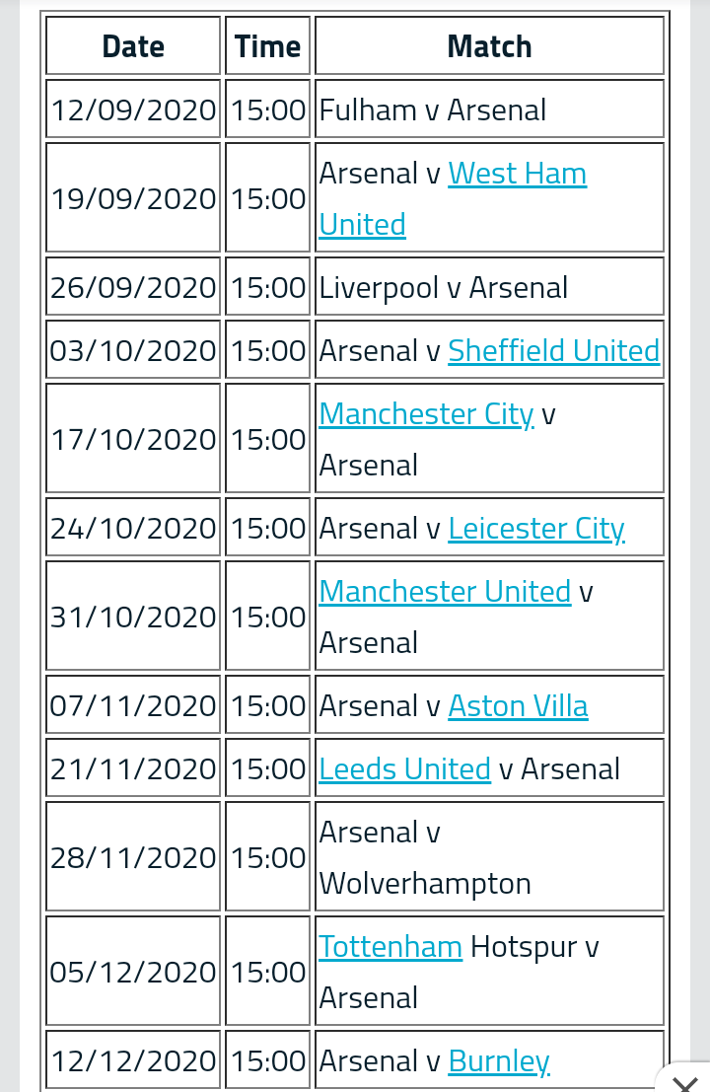
Task: Select the 31/10/2020 date cell
Action: (x=133, y=617)
